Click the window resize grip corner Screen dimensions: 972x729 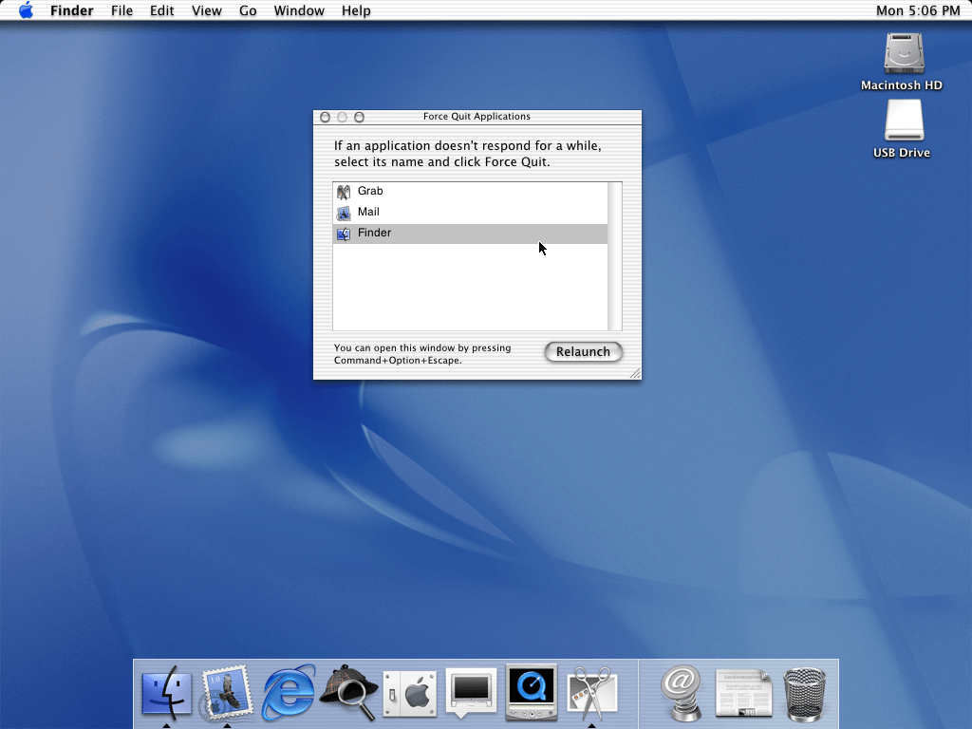pos(635,372)
